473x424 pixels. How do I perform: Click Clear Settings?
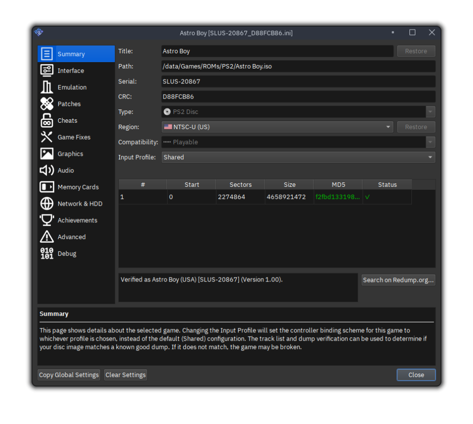[125, 375]
